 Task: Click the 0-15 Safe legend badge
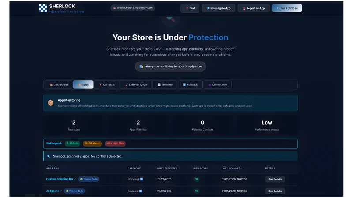(72, 143)
